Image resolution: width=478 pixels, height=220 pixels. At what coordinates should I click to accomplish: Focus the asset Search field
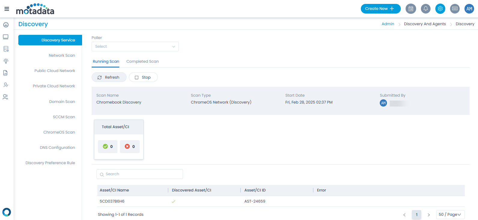(x=140, y=174)
